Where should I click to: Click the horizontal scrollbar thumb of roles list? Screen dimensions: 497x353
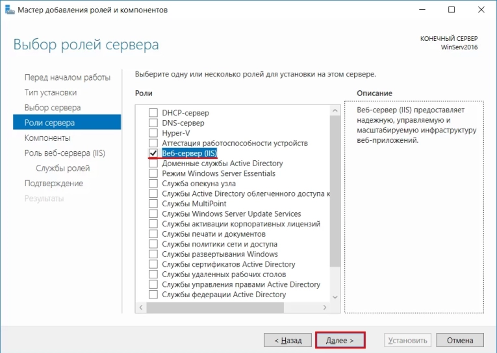215,308
